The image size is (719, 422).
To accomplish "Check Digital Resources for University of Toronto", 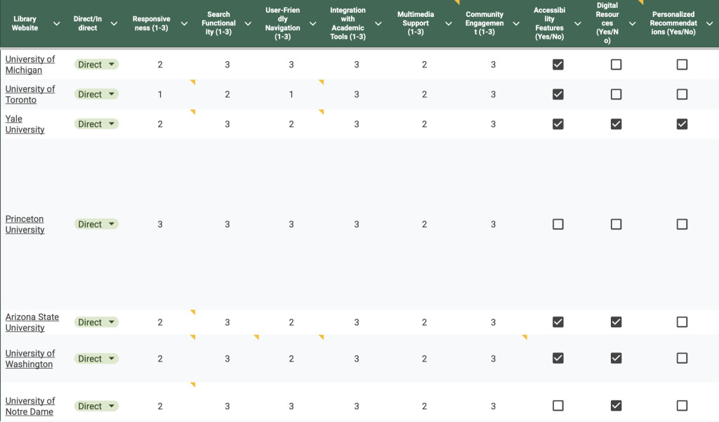I will pos(616,94).
